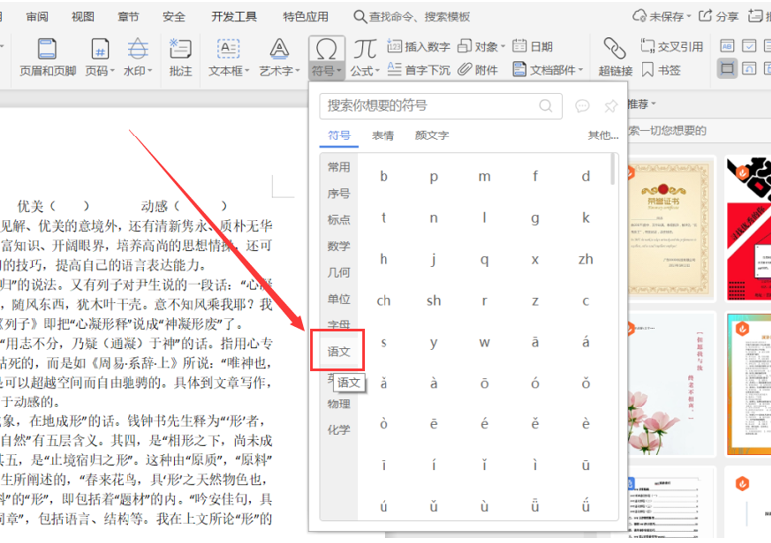Insert the pinyin symbol ch
This screenshot has height=543, width=771.
pos(384,301)
